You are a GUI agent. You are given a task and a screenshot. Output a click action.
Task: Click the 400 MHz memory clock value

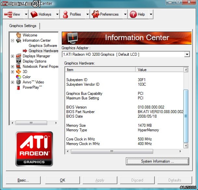(x=145, y=144)
